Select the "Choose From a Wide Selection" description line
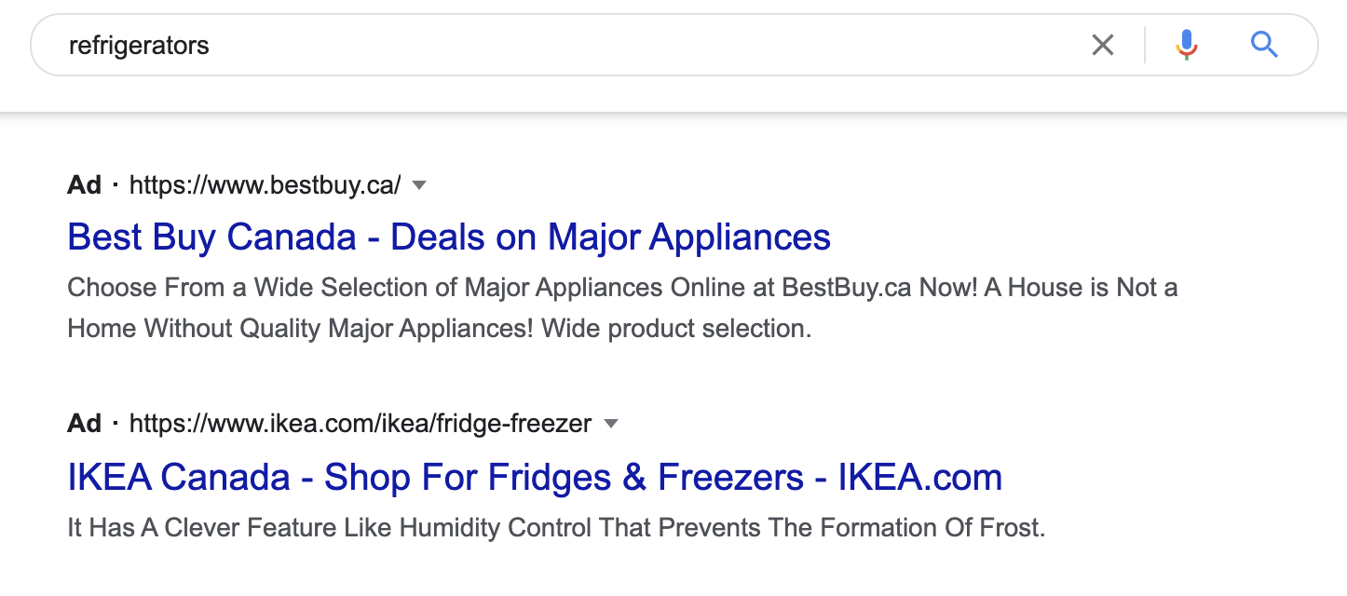The width and height of the screenshot is (1347, 596). pyautogui.click(x=622, y=287)
